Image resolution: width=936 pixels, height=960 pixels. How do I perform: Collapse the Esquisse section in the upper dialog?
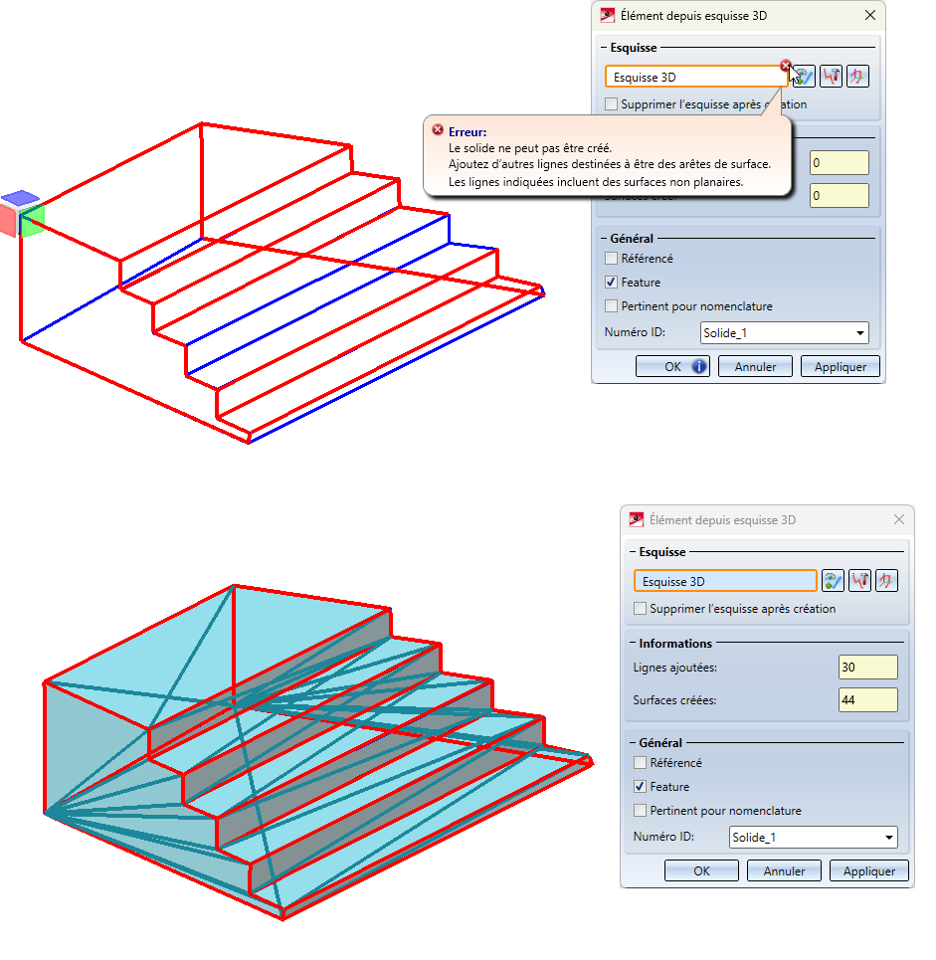[x=604, y=48]
